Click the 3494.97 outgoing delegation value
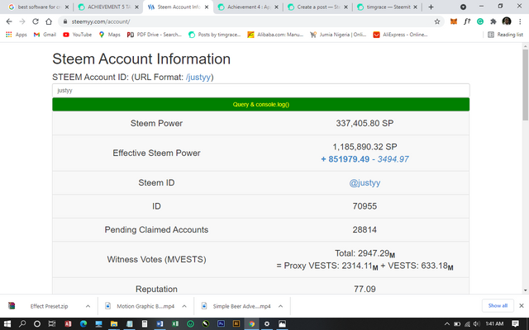Screen dimensions: 529x330 [x=393, y=159]
